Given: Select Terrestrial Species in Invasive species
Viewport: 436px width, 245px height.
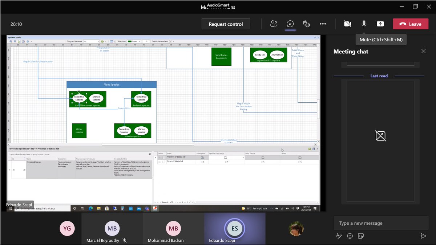Looking at the screenshot, I should click(x=124, y=131).
